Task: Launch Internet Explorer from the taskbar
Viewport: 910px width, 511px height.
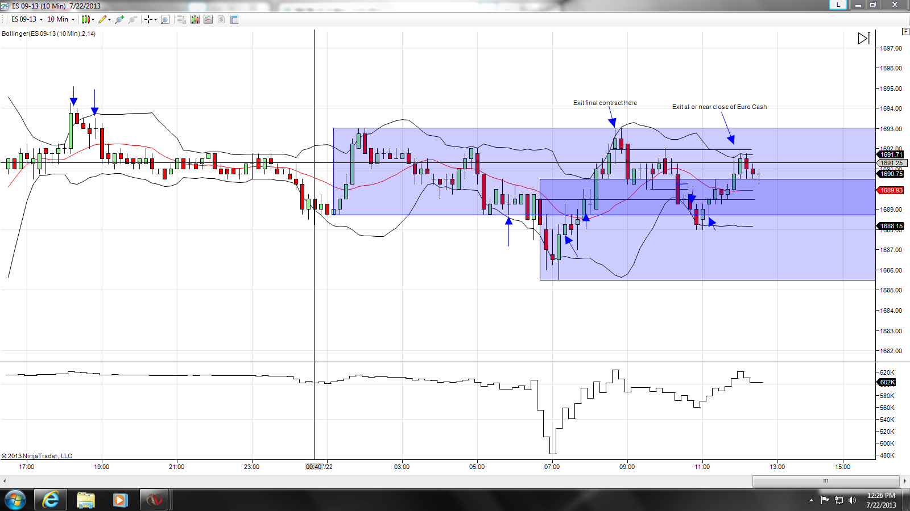Action: point(51,500)
